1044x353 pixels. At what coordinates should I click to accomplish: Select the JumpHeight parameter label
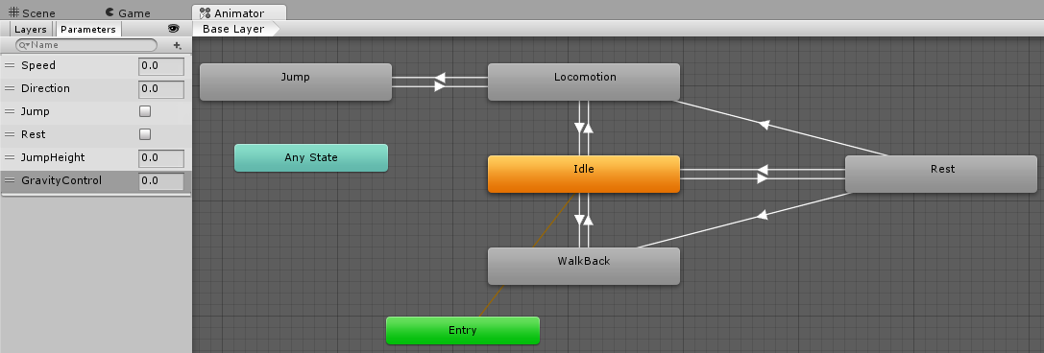point(53,157)
